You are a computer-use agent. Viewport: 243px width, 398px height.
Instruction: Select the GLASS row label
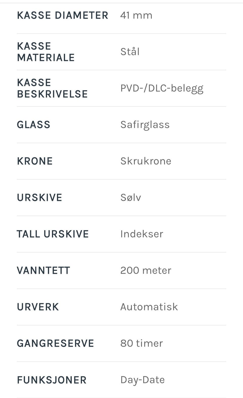point(34,125)
